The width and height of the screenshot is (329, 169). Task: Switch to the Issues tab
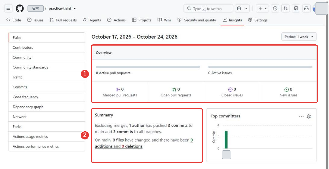(36, 20)
